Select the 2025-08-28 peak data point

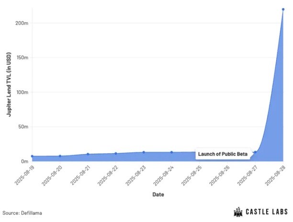click(283, 10)
